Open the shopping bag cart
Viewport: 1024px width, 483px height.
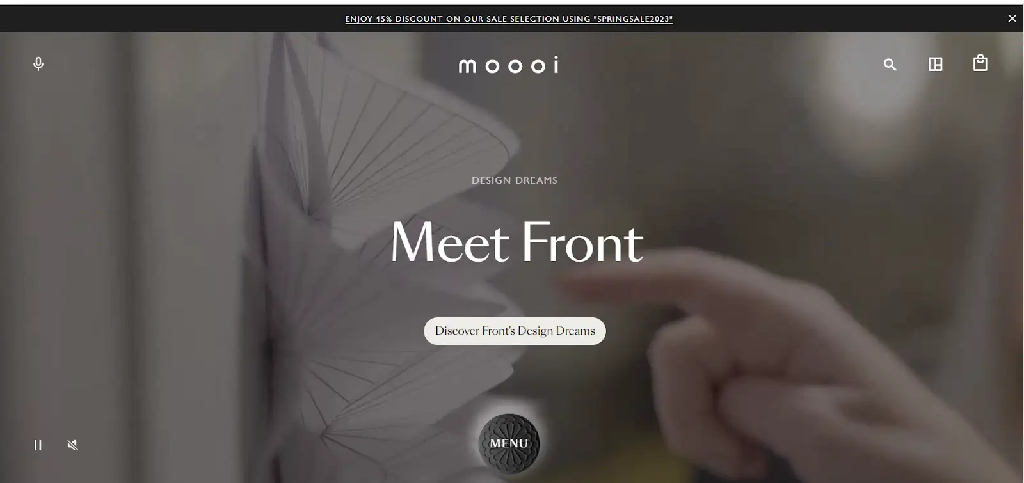[980, 63]
